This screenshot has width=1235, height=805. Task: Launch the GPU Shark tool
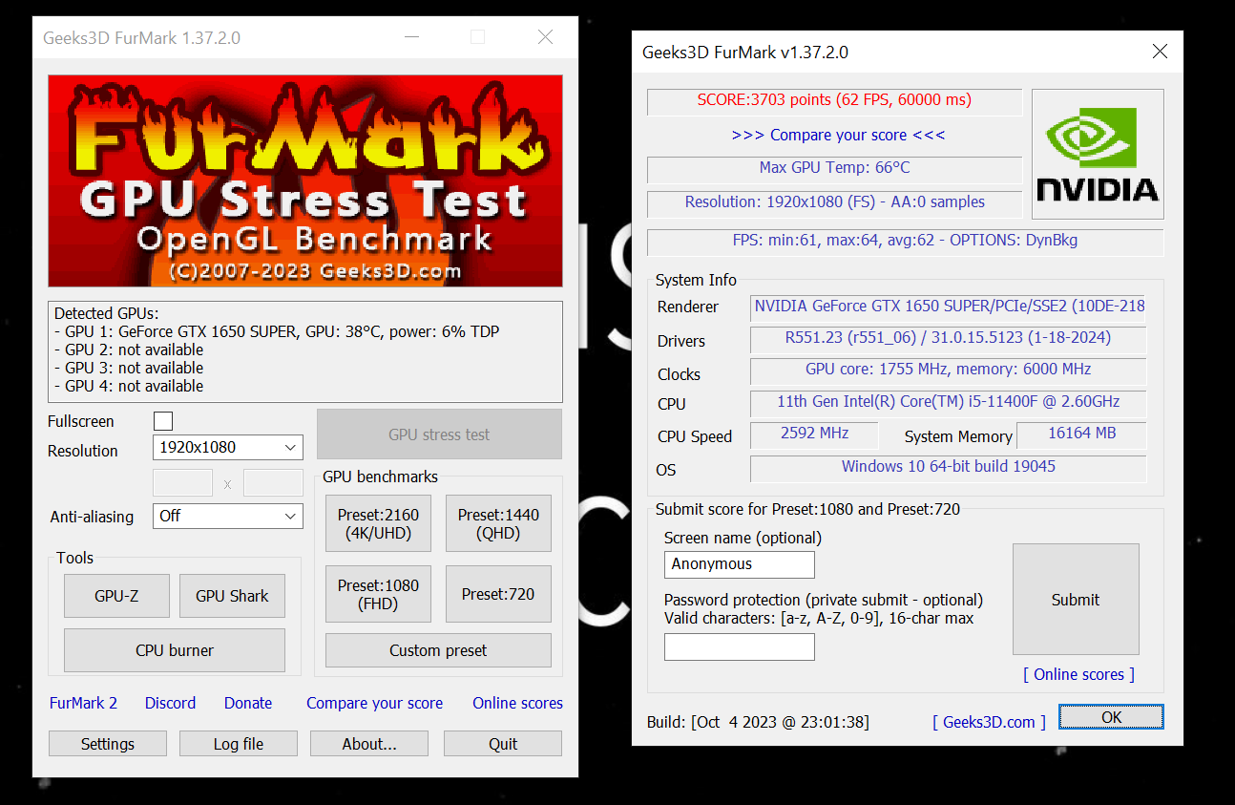(232, 596)
